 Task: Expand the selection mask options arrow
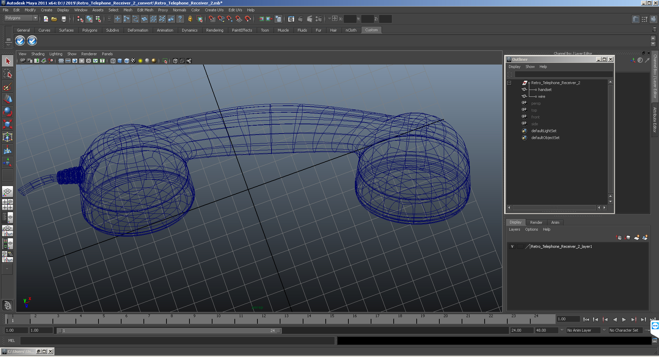click(109, 19)
